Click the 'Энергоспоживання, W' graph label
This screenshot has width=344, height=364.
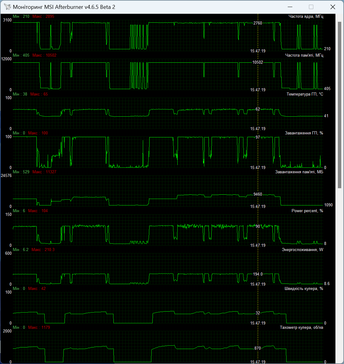[x=302, y=250]
